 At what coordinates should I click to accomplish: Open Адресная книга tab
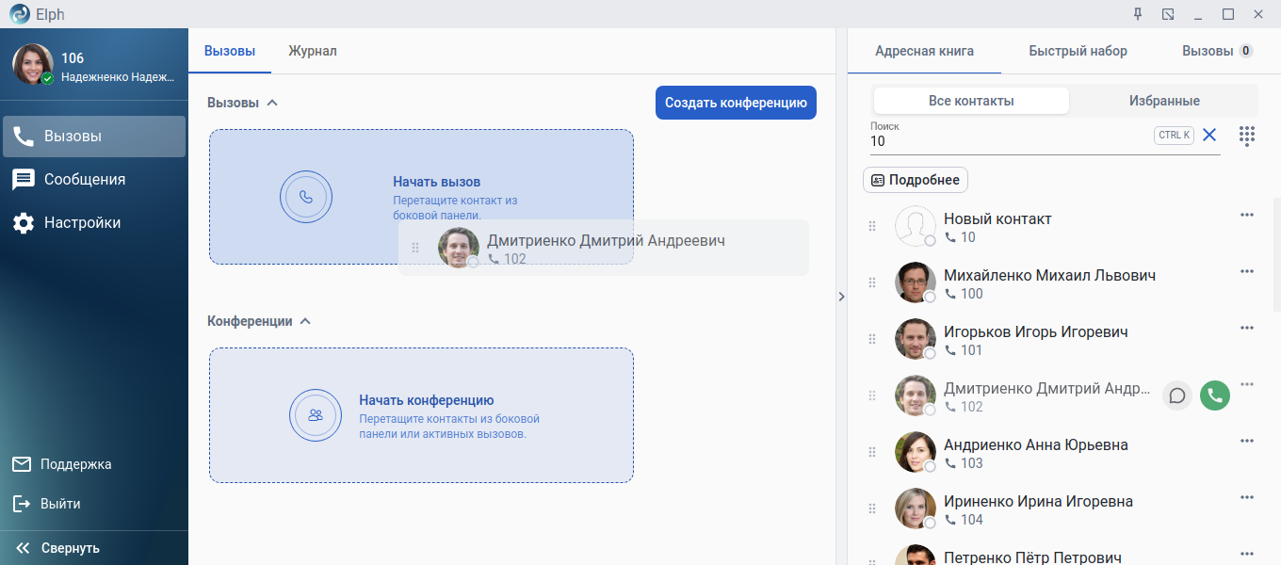[924, 51]
